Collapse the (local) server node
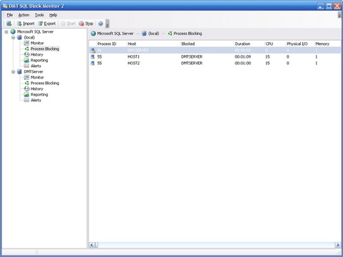Screen dimensions: 343x257 pyautogui.click(x=14, y=37)
